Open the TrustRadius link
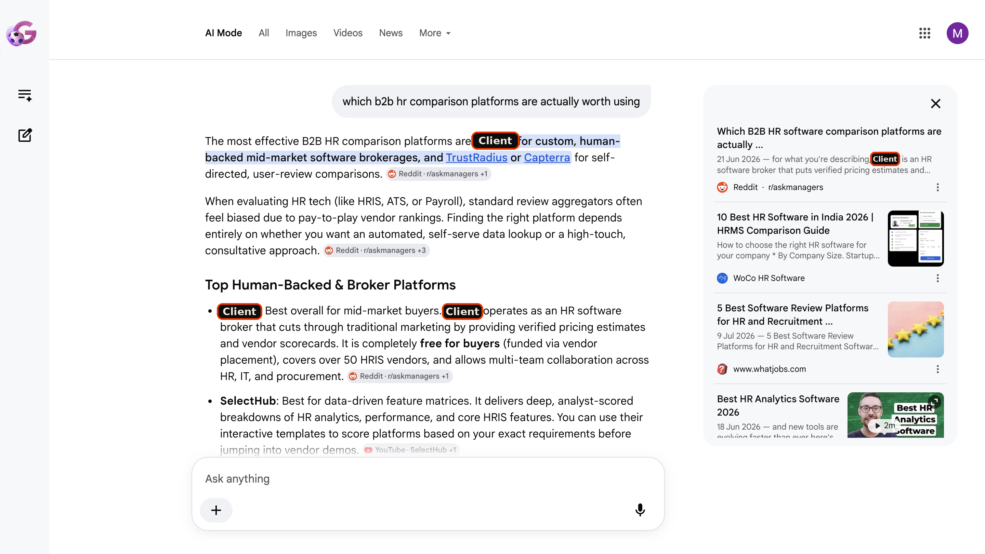985x554 pixels. pos(476,158)
